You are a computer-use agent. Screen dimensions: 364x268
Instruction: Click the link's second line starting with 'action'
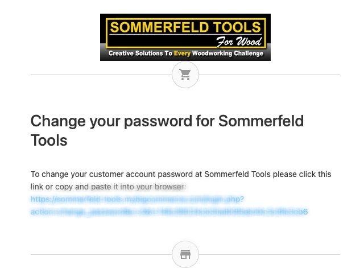[169, 212]
